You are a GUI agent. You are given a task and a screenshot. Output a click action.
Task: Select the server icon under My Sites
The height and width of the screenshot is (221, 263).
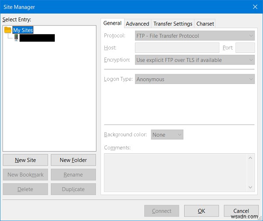tap(16, 38)
